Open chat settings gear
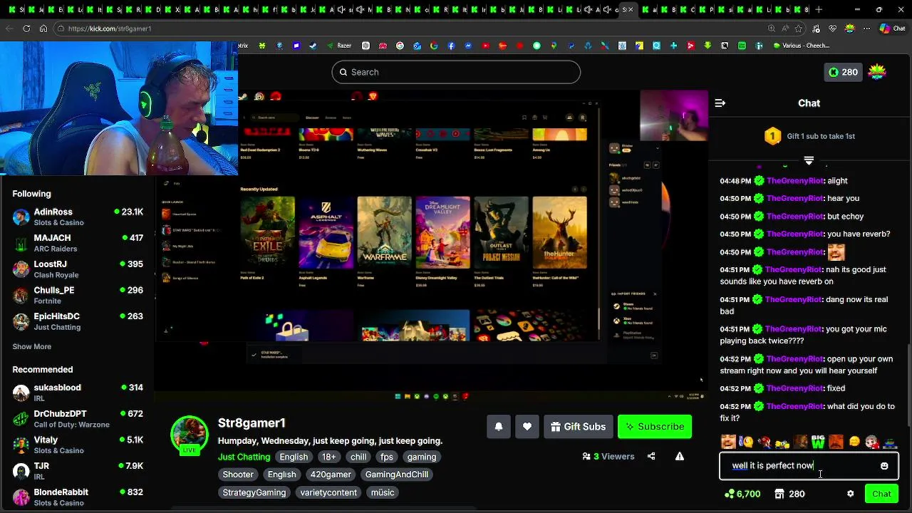This screenshot has height=513, width=912. click(850, 494)
